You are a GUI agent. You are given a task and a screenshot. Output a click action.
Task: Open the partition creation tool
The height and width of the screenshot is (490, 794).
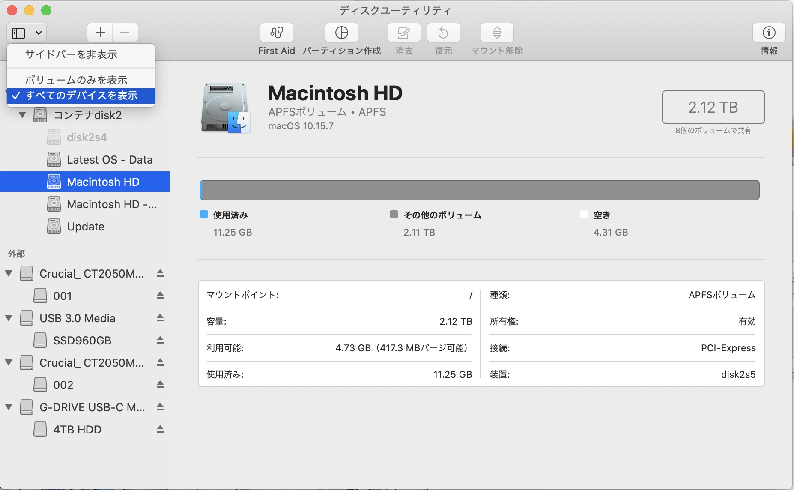341,33
